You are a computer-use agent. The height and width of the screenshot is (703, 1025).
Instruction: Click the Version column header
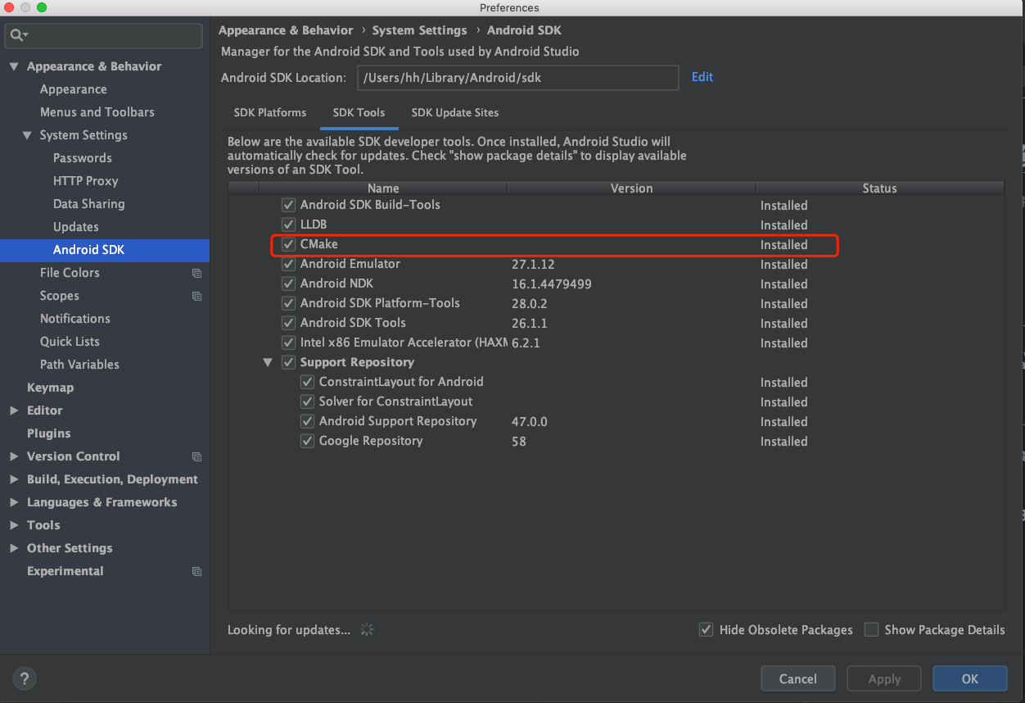(632, 188)
